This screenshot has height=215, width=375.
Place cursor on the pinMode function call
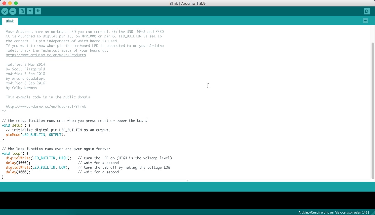click(x=13, y=135)
